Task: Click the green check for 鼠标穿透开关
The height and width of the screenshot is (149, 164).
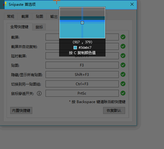Action: tap(123, 93)
